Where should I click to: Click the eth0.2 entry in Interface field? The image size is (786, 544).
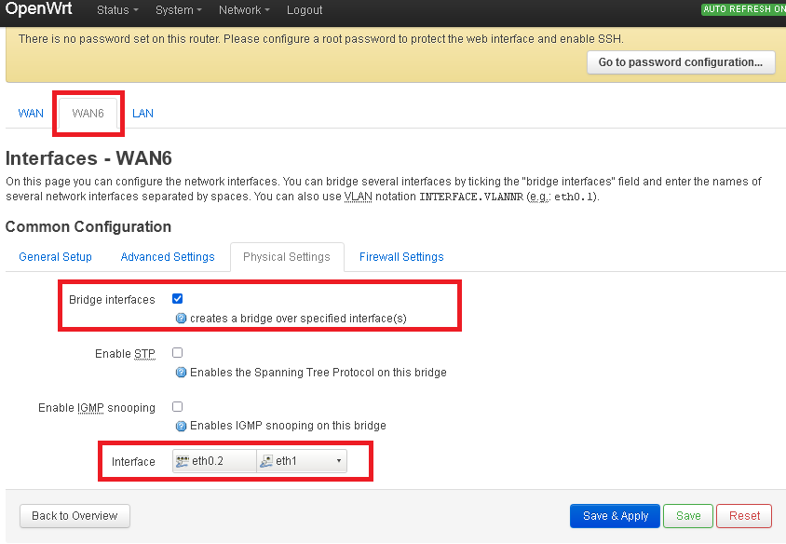[x=214, y=461]
